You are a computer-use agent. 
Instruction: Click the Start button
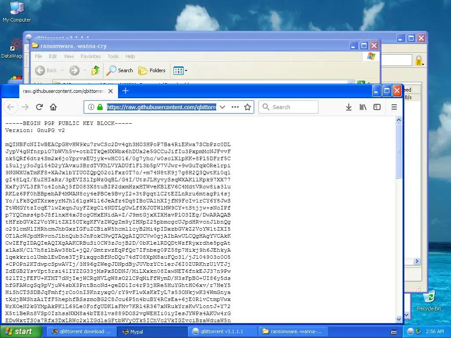coord(20,331)
